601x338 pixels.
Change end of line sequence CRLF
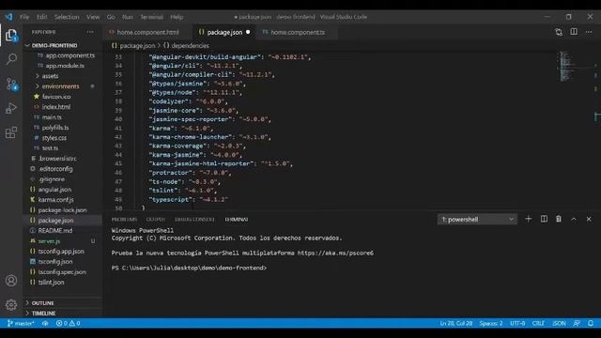coord(538,323)
